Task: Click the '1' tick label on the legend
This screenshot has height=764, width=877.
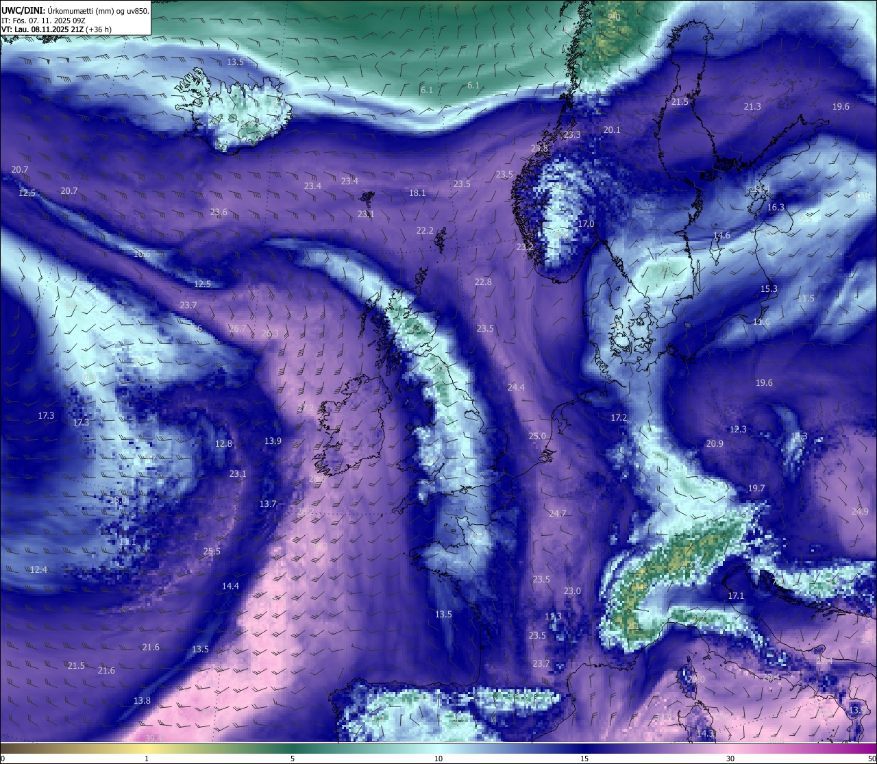Action: [147, 759]
